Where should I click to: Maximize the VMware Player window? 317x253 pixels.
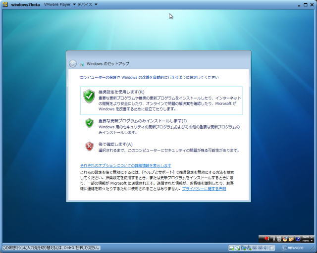point(306,4)
